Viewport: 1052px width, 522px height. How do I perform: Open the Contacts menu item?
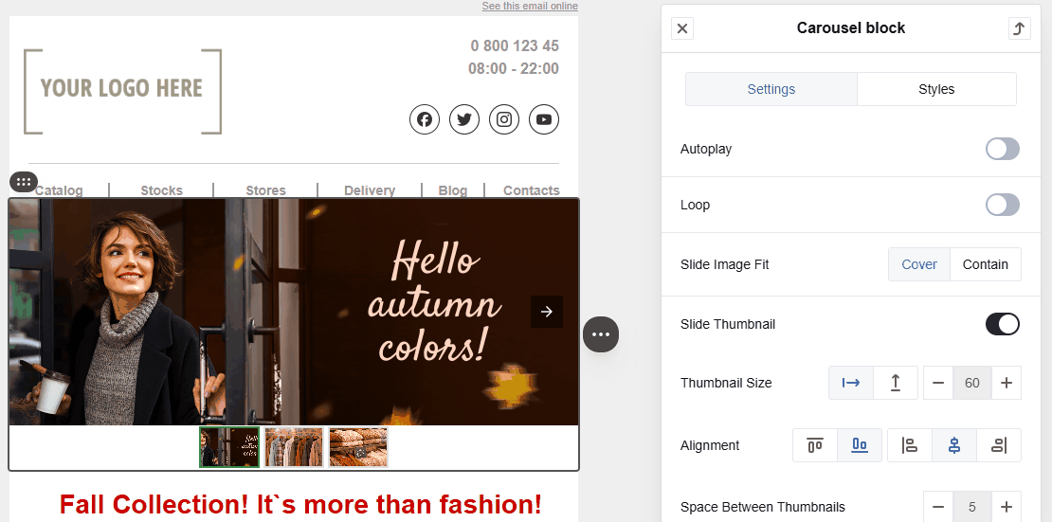click(532, 190)
